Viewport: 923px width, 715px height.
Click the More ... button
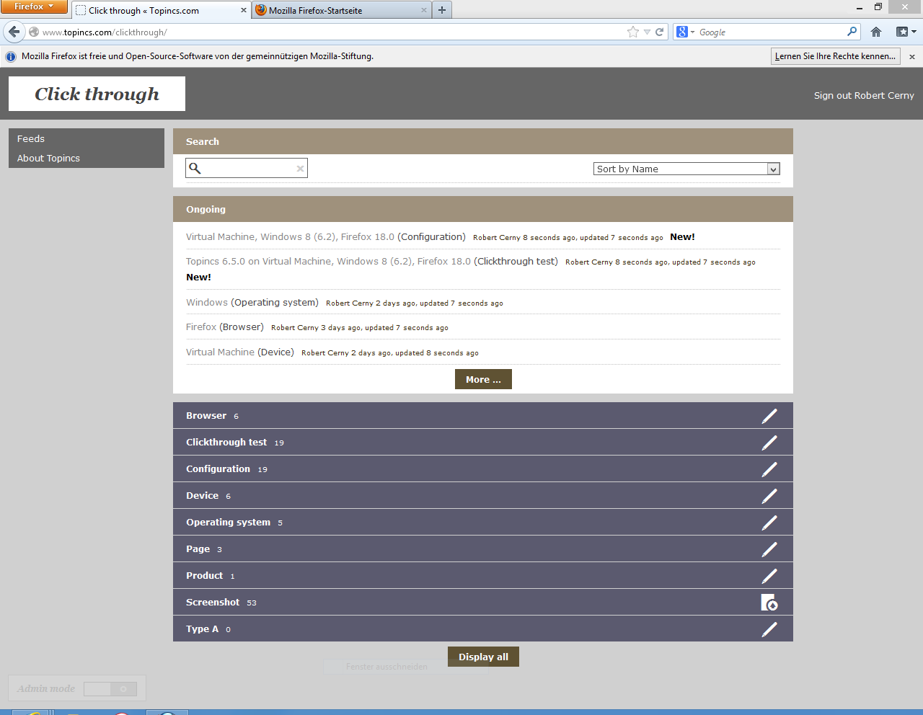click(483, 379)
